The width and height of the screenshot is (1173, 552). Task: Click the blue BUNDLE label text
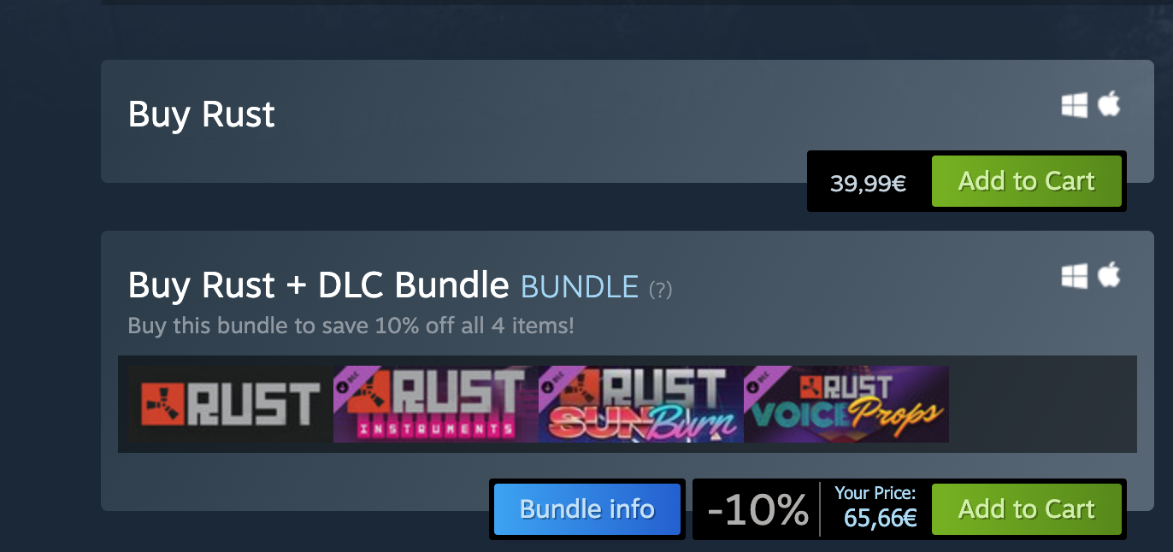[x=580, y=286]
